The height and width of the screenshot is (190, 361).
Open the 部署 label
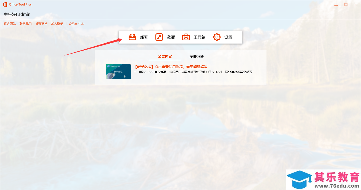(x=144, y=37)
